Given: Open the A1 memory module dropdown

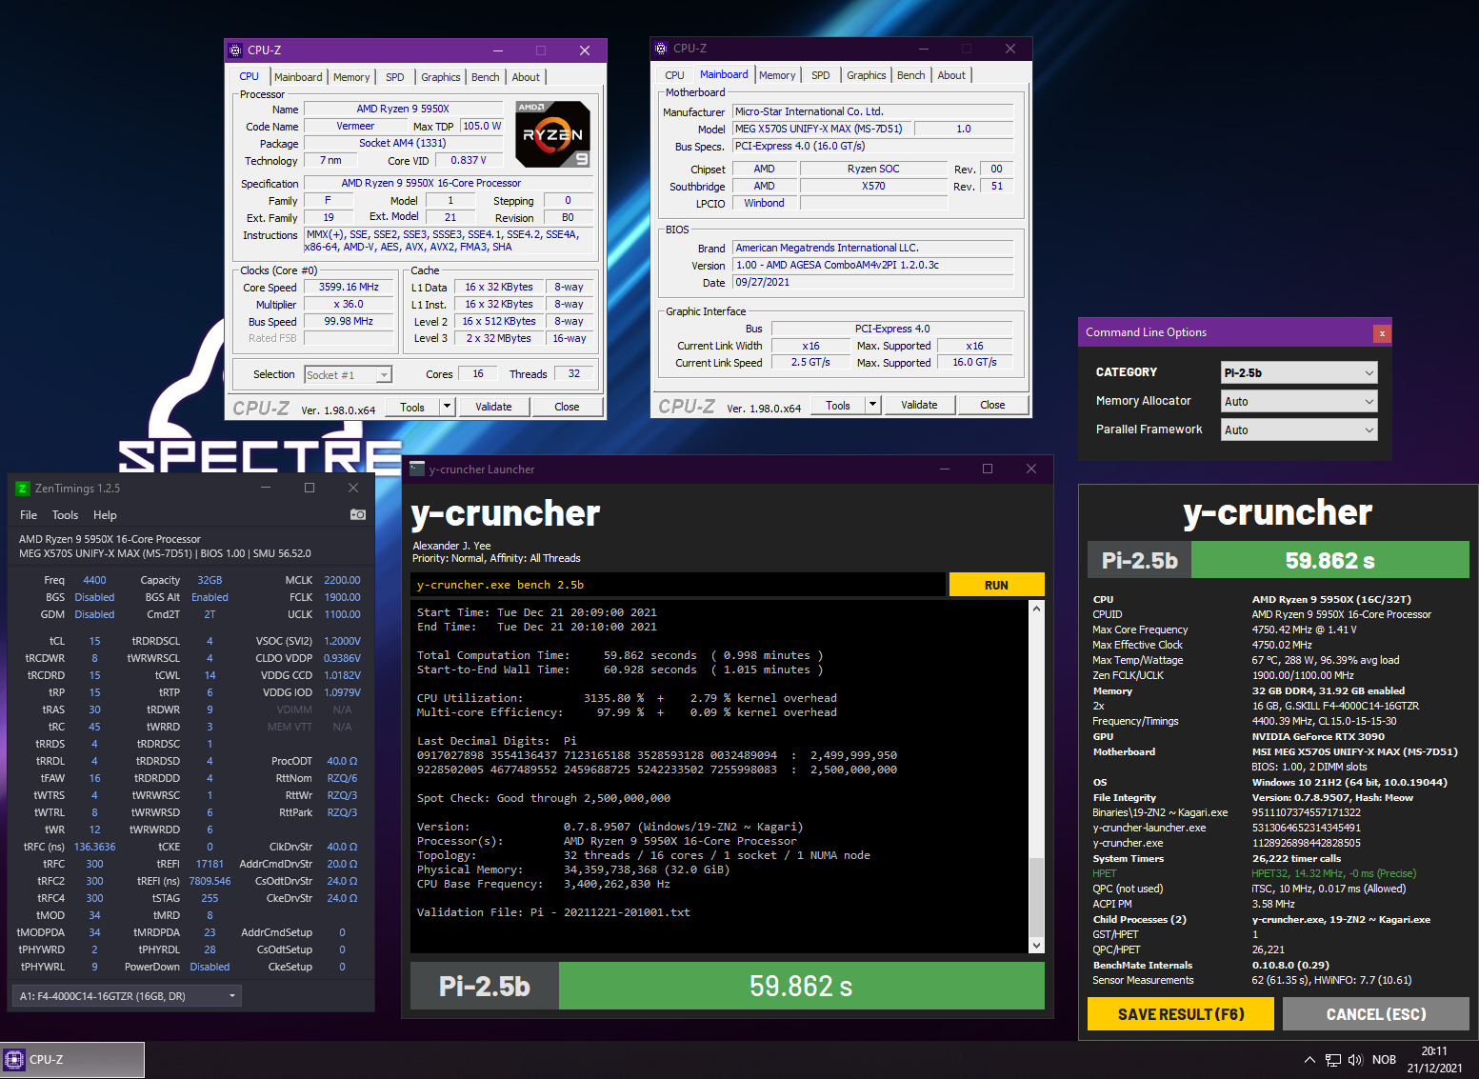Looking at the screenshot, I should coord(127,996).
